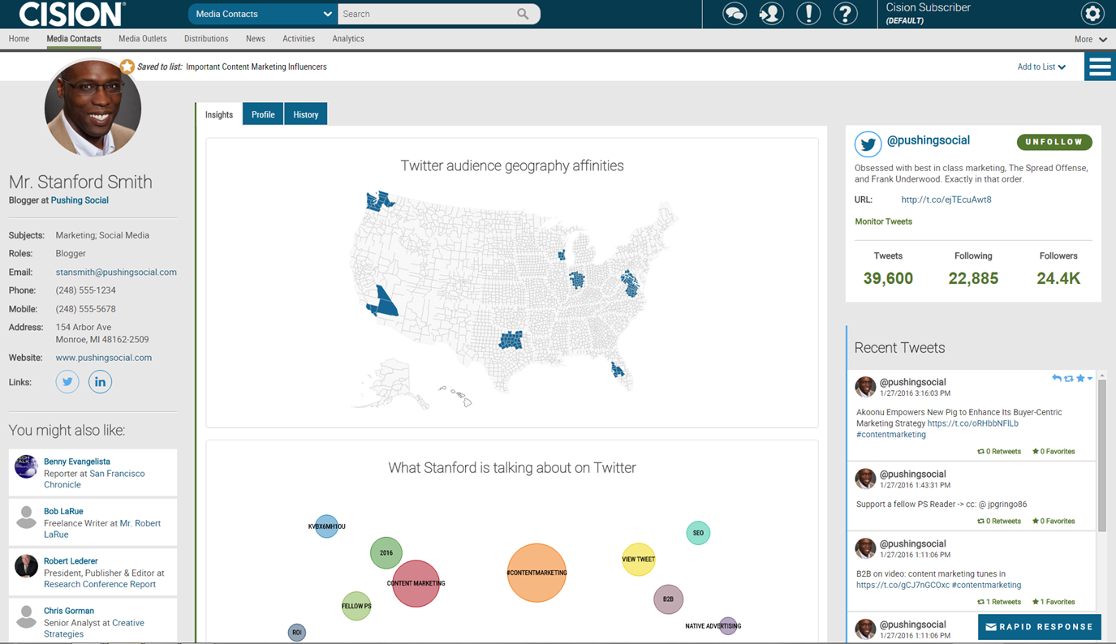Click the stansmith@pushingsocial.com email link
This screenshot has height=644, width=1116.
pos(116,273)
